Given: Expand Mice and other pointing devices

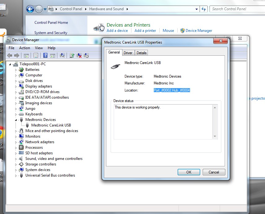Looking at the screenshot, I should (x=16, y=131).
